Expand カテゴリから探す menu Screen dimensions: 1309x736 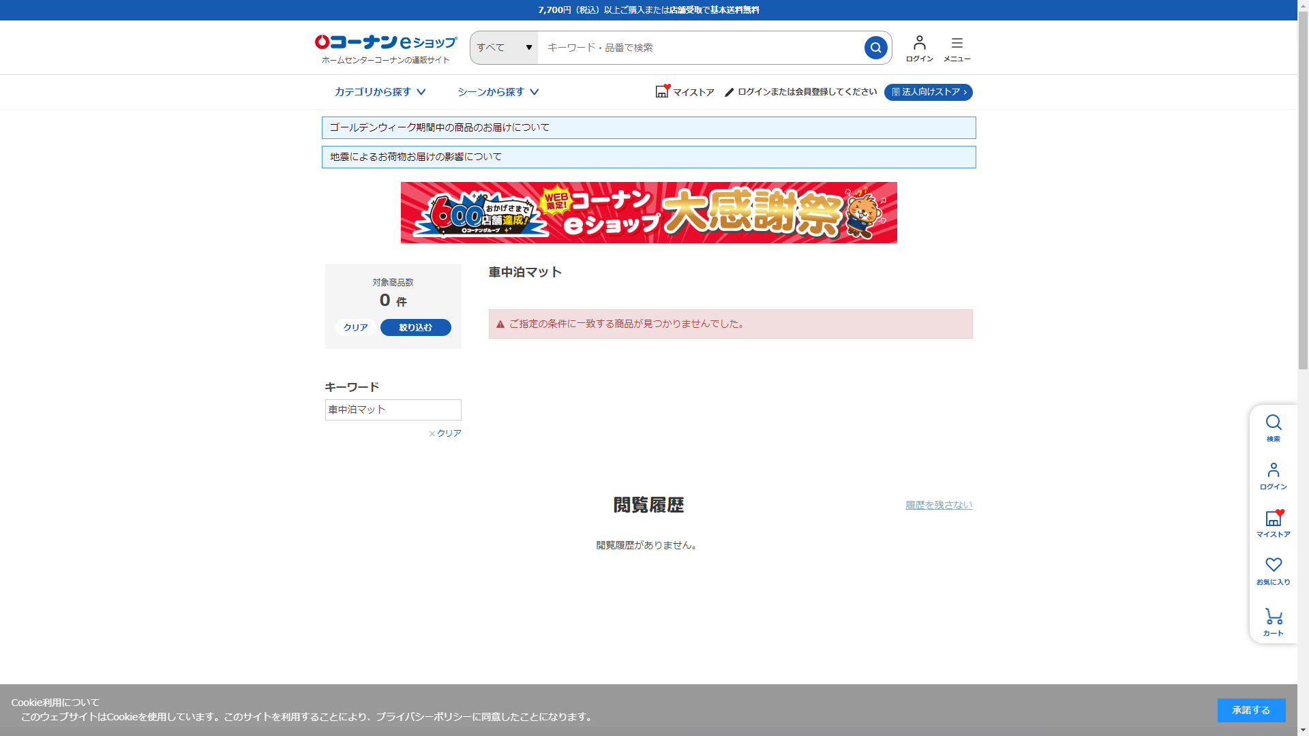coord(380,92)
